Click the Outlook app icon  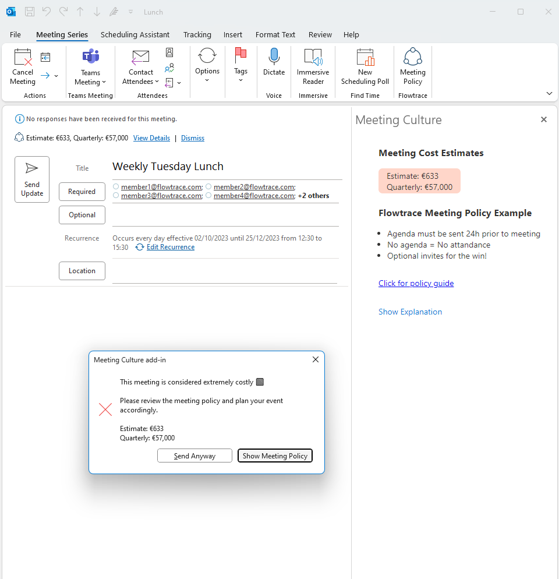pyautogui.click(x=11, y=12)
